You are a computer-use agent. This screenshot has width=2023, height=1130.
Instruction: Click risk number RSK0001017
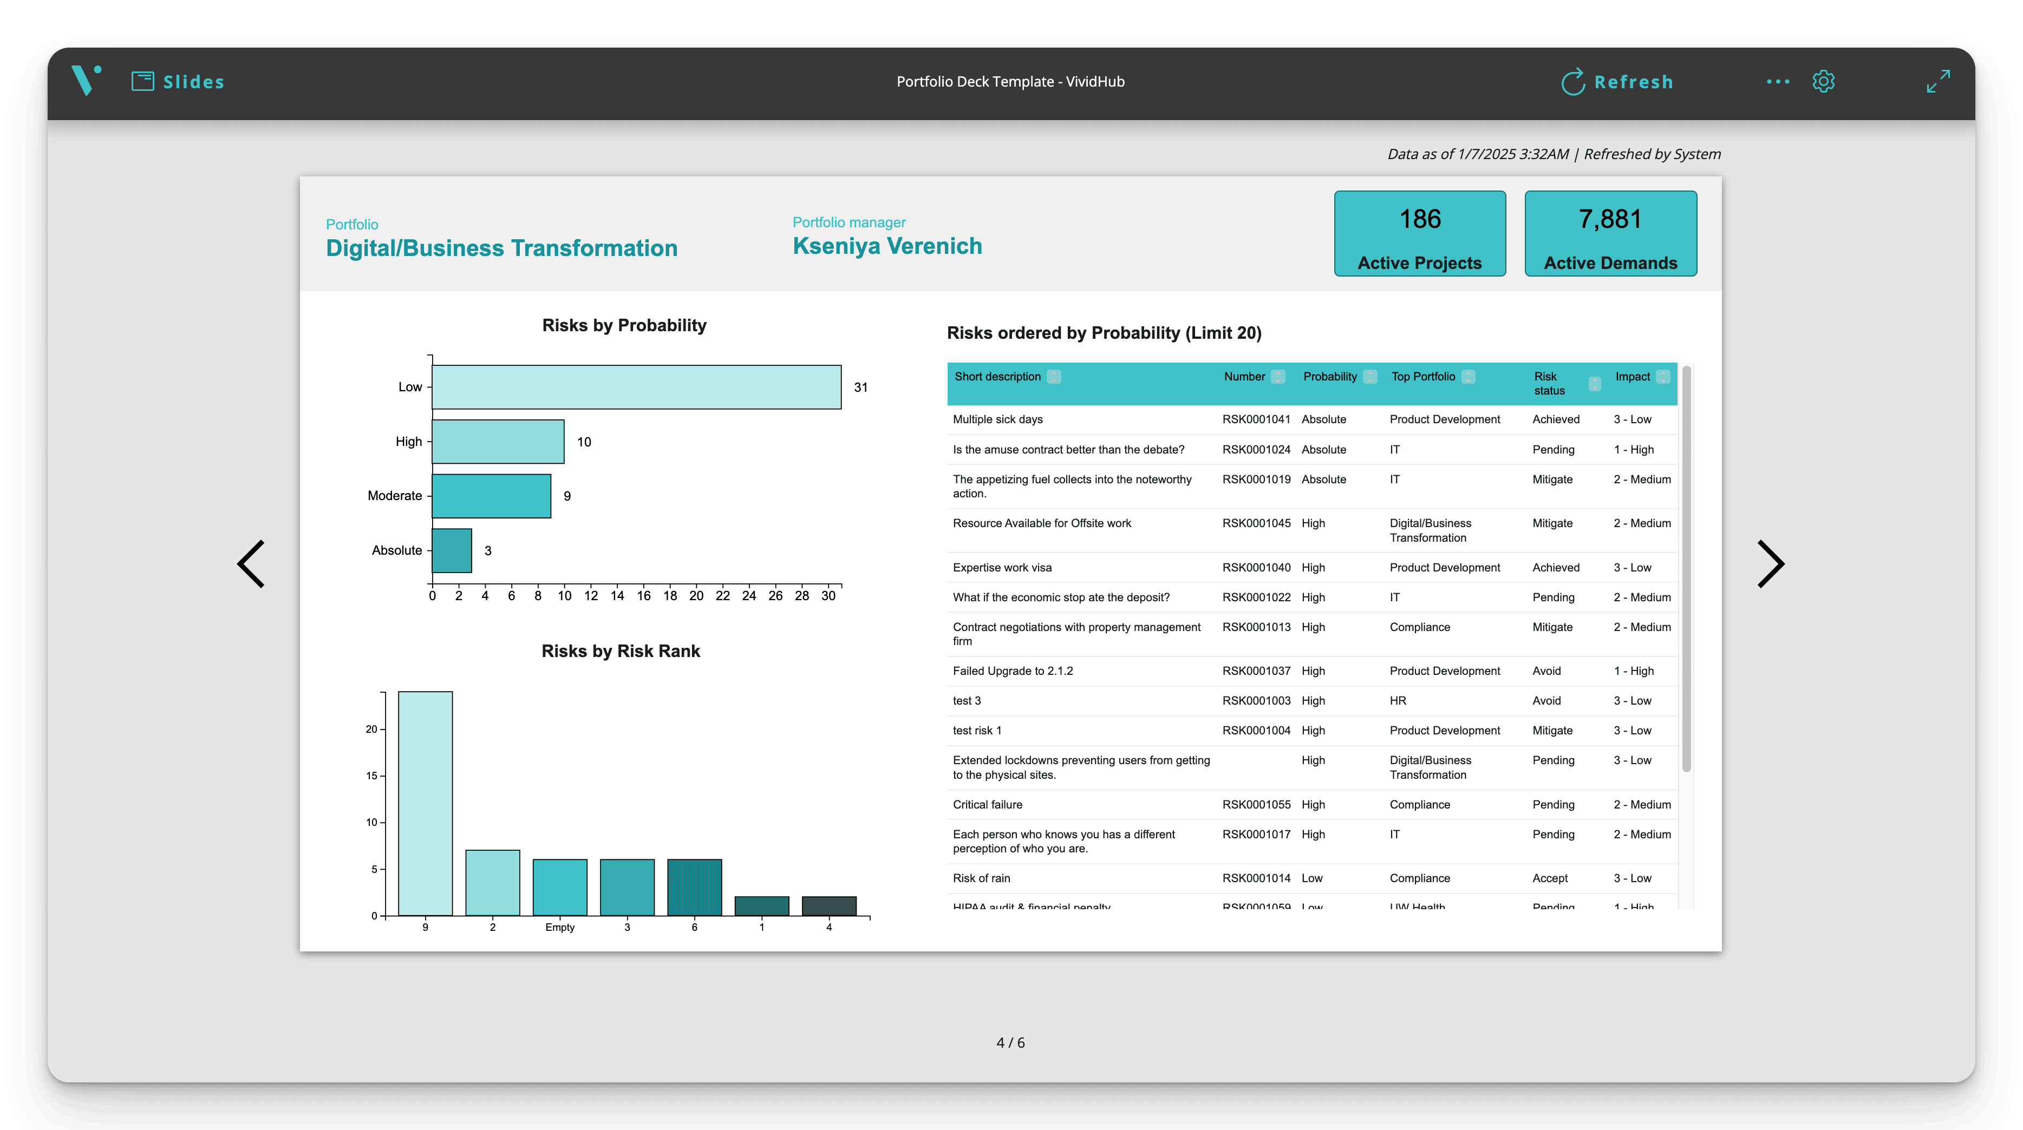(1256, 834)
